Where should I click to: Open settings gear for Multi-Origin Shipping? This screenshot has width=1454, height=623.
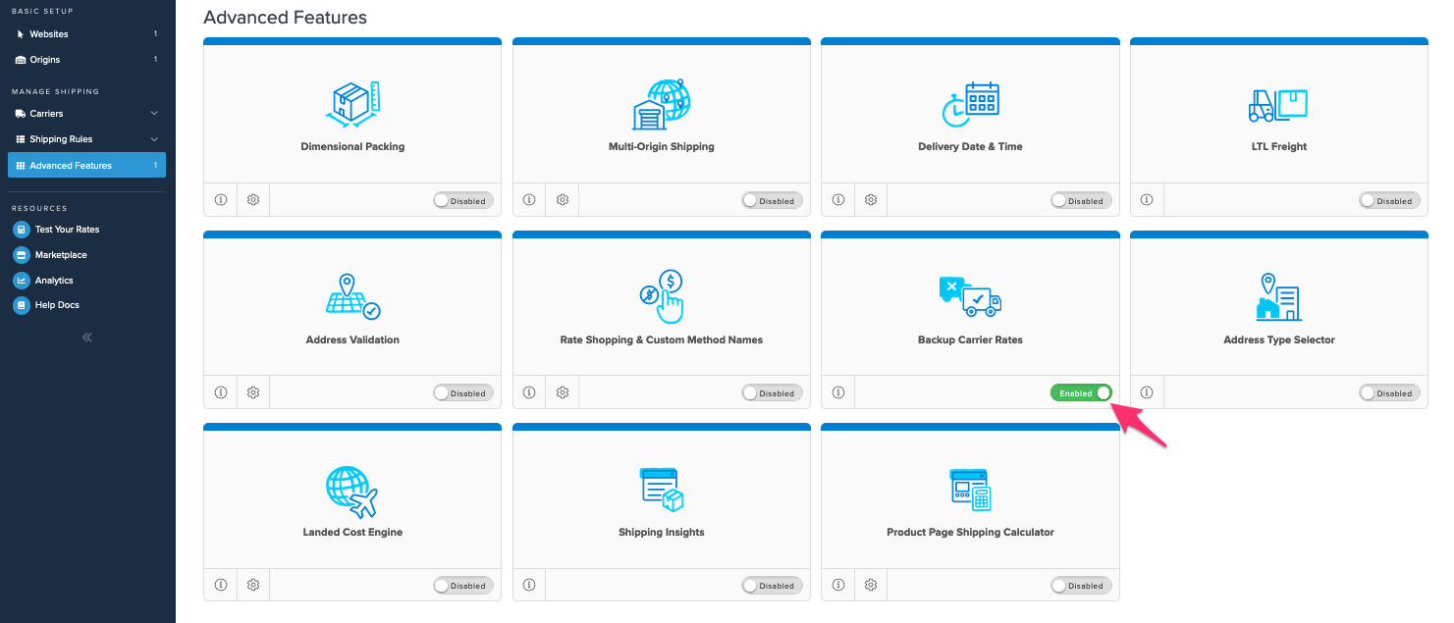pos(563,200)
